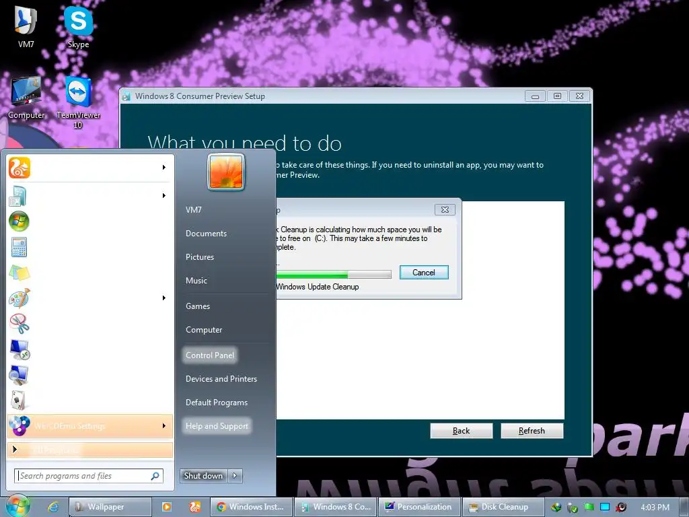This screenshot has width=689, height=517.
Task: Open Games from the Start menu
Action: 198,306
